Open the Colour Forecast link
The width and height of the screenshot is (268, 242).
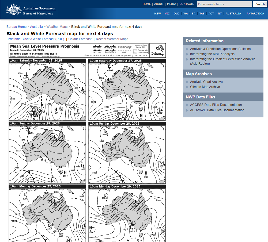(80, 39)
